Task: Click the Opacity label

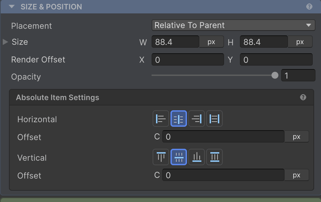Action: [x=26, y=77]
